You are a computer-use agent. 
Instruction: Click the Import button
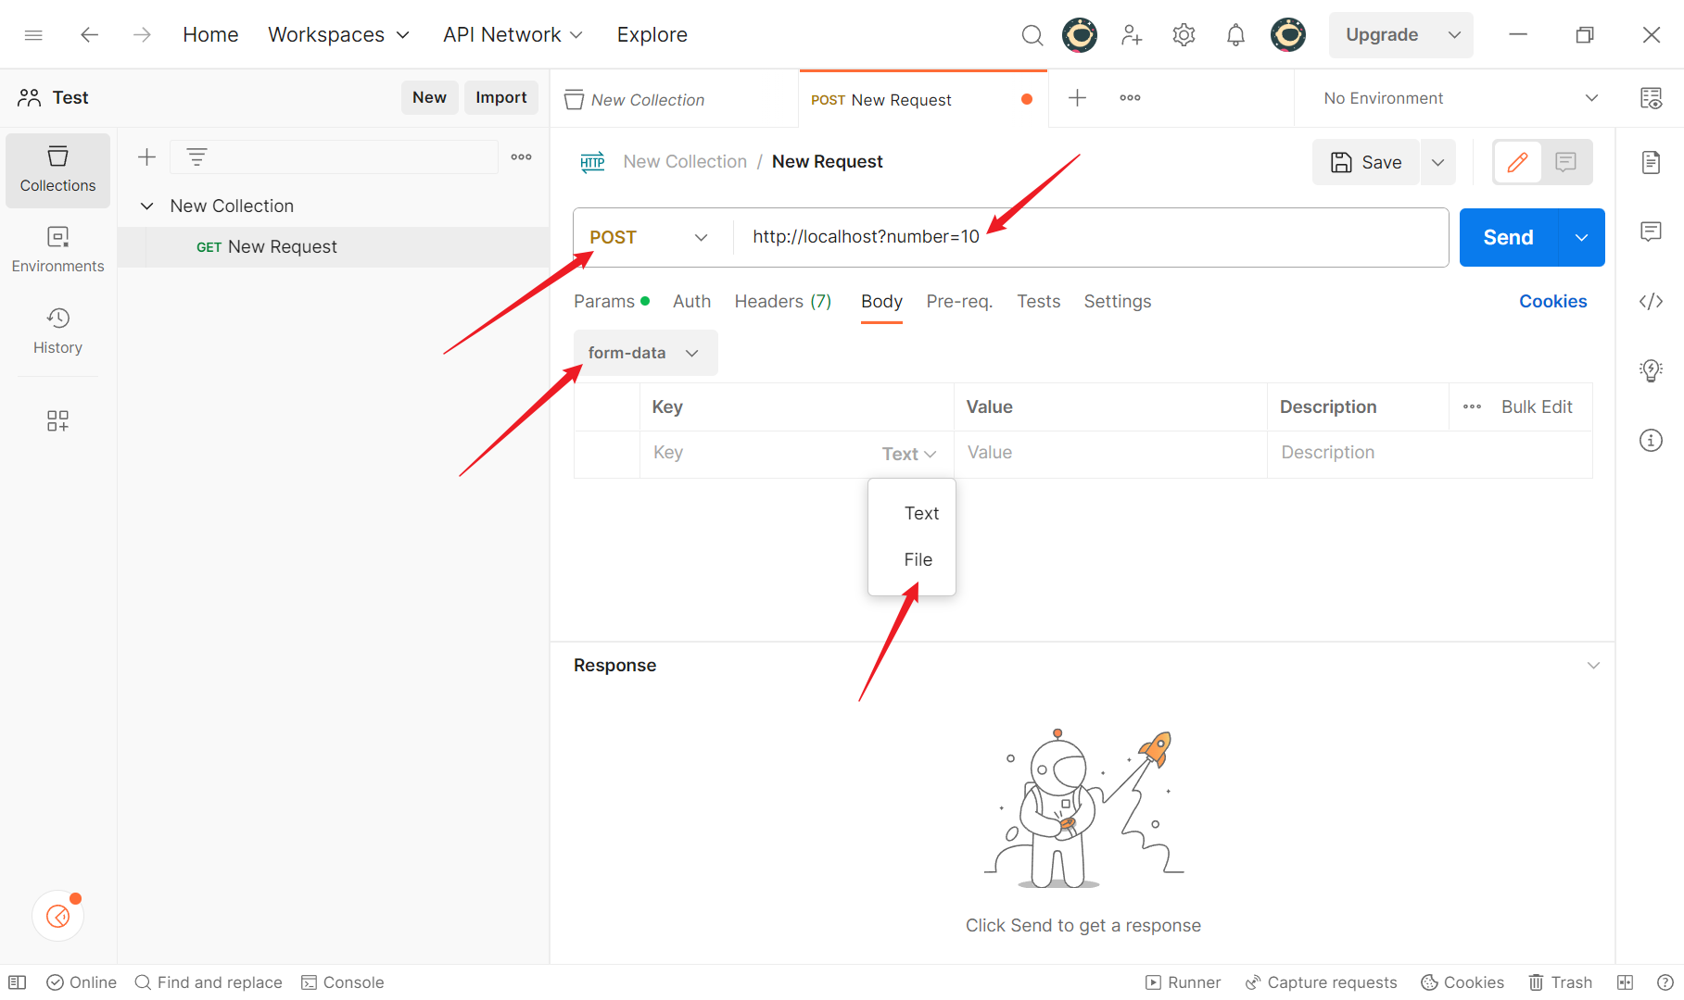coord(501,98)
